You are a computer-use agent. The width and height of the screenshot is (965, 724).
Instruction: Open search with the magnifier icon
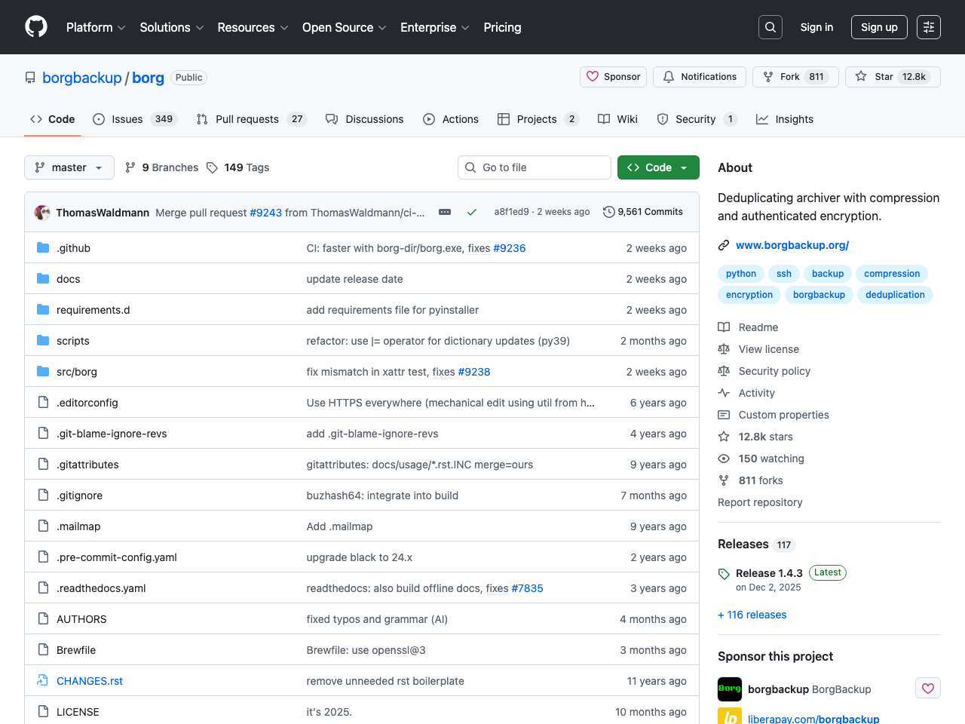[770, 27]
